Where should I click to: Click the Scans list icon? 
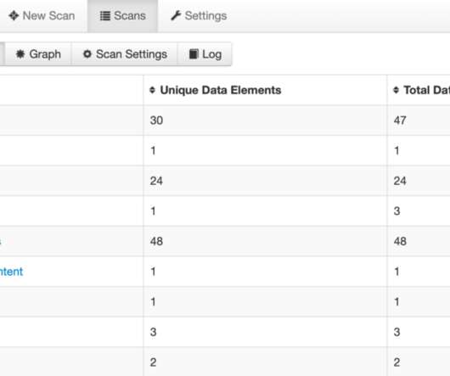coord(105,16)
